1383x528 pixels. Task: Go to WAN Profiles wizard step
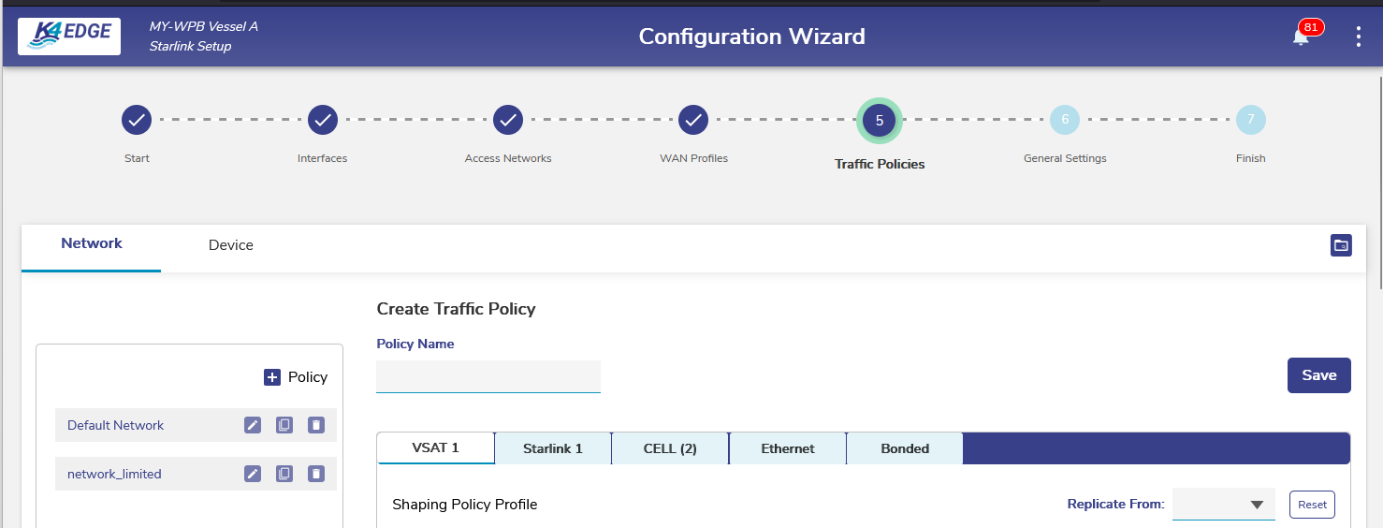tap(693, 120)
